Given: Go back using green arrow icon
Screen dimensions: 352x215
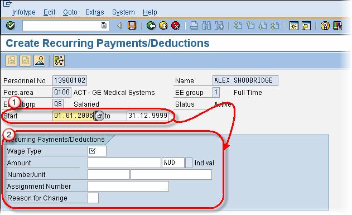Looking at the screenshot, I should (151, 26).
